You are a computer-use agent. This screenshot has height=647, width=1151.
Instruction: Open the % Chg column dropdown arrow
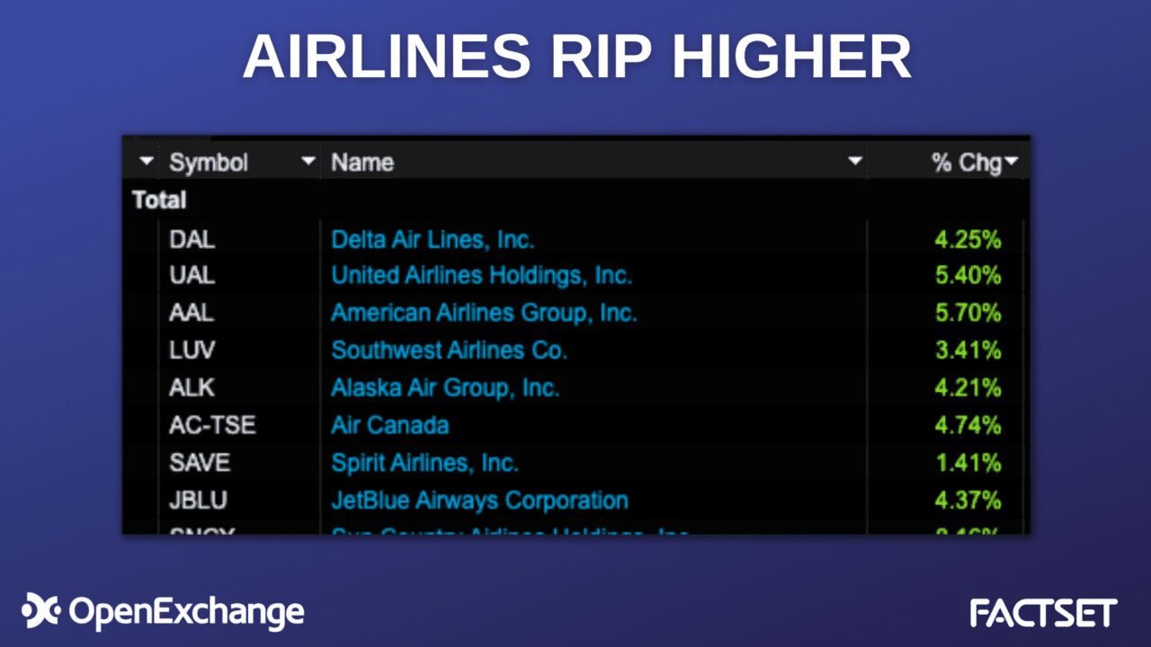(1012, 163)
